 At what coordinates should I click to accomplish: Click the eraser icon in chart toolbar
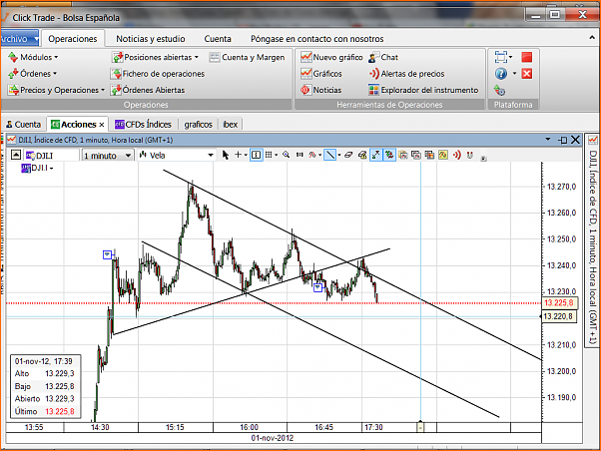[x=348, y=155]
